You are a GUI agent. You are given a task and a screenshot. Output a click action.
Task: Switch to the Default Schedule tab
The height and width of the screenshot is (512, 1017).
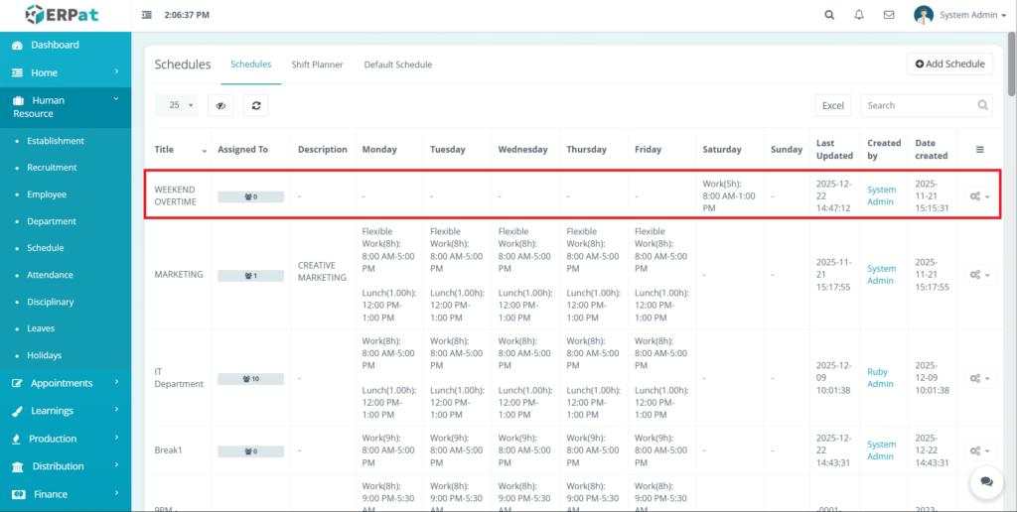click(397, 64)
